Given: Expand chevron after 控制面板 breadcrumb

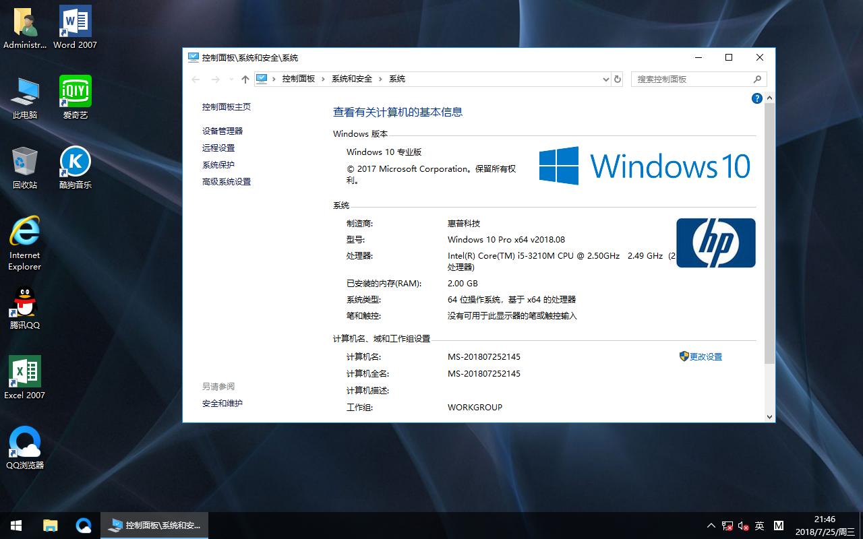Looking at the screenshot, I should point(323,80).
